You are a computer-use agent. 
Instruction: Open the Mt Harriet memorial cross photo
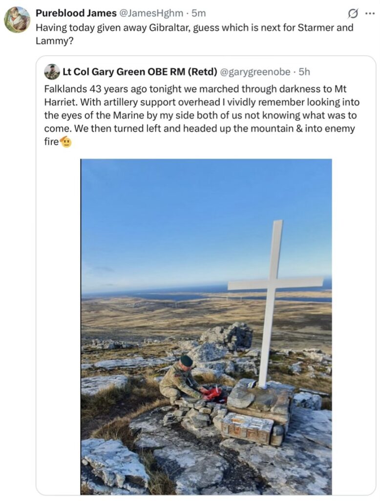(206, 326)
